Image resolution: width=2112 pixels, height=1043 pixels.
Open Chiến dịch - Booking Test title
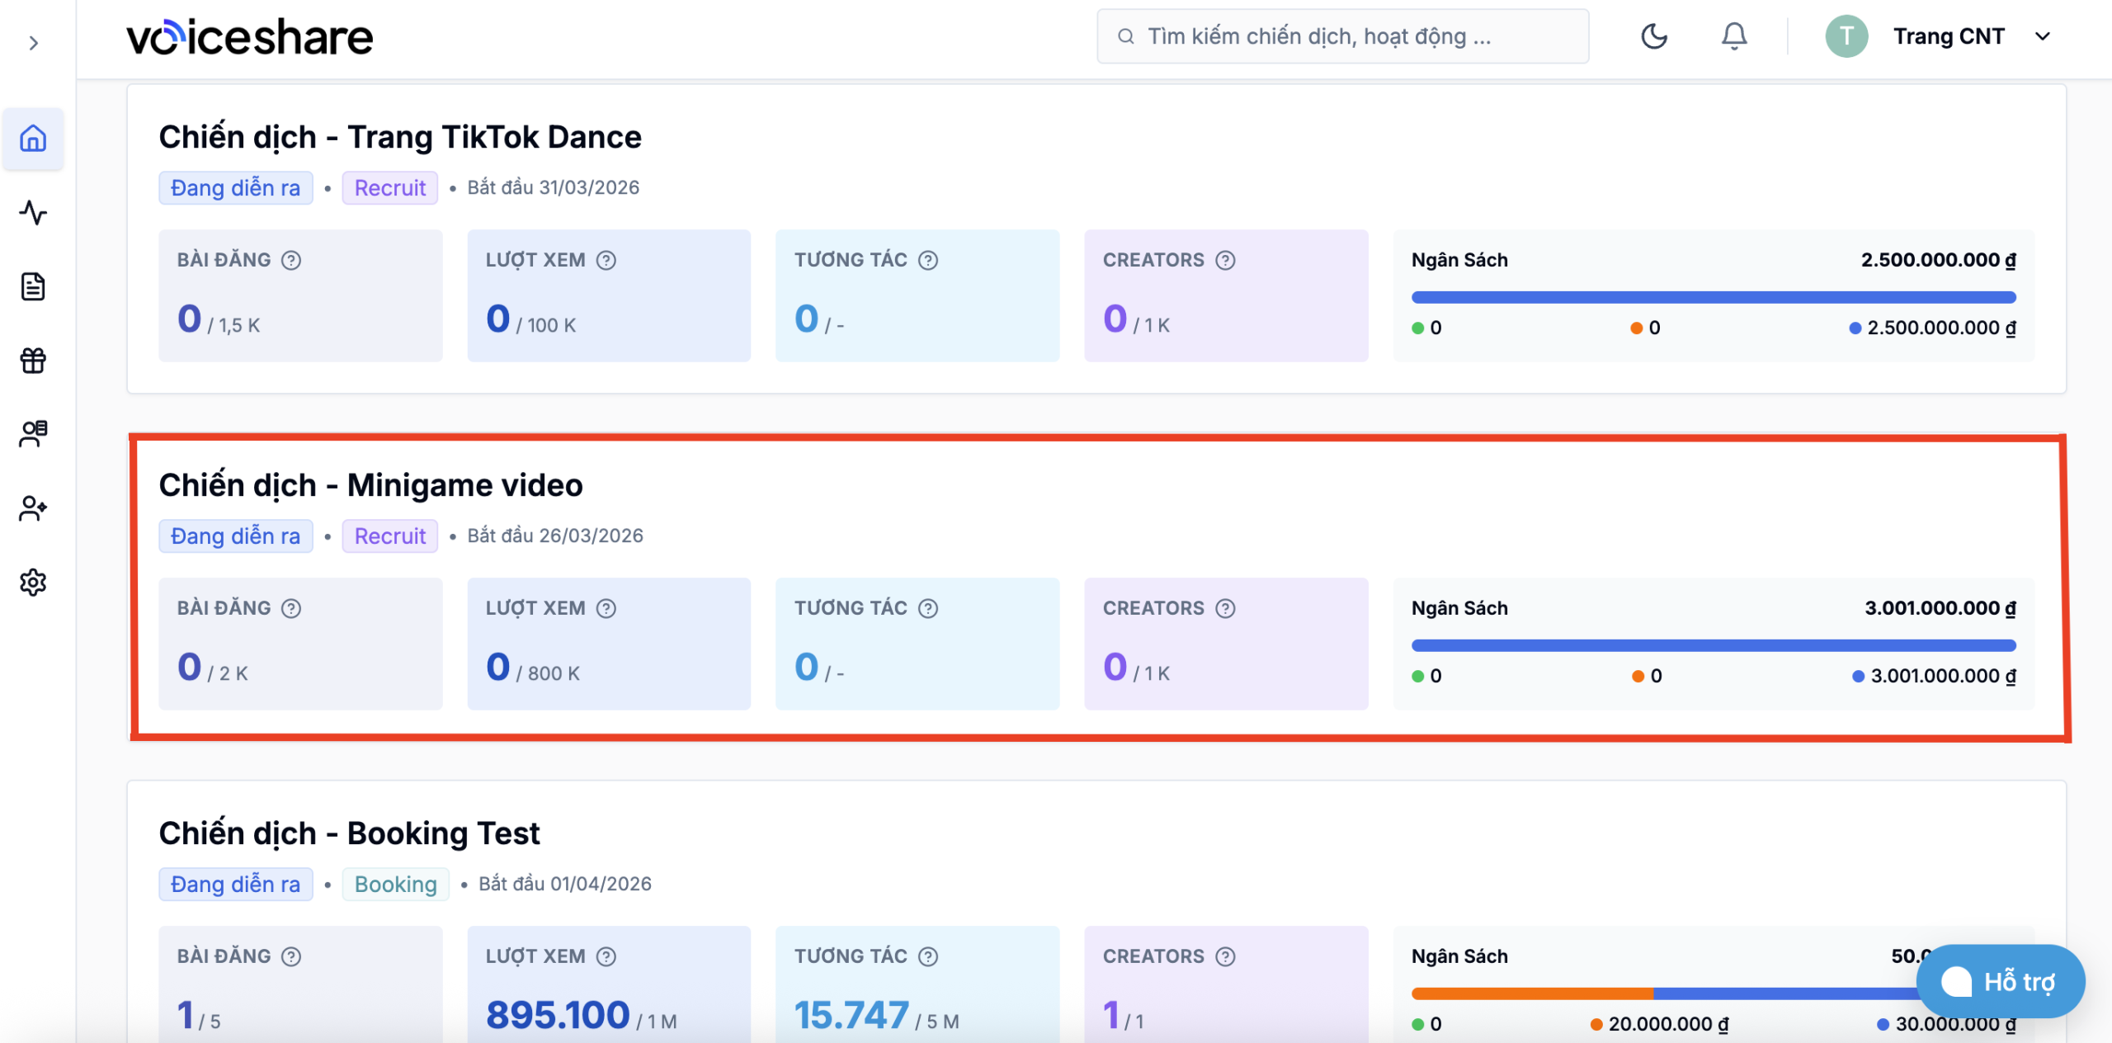(349, 833)
